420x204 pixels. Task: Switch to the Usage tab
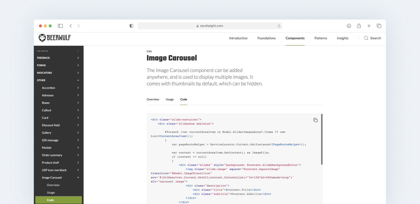click(x=169, y=99)
